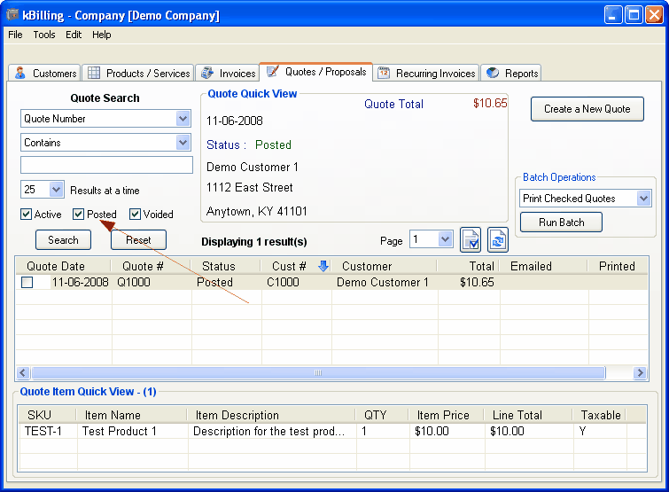
Task: Open the Quote Number search field dropdown
Action: 183,119
